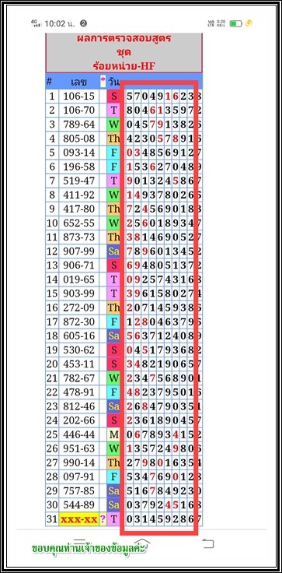Click the orange Th day cell in row 805-08
Image resolution: width=282 pixels, height=573 pixels.
click(114, 139)
